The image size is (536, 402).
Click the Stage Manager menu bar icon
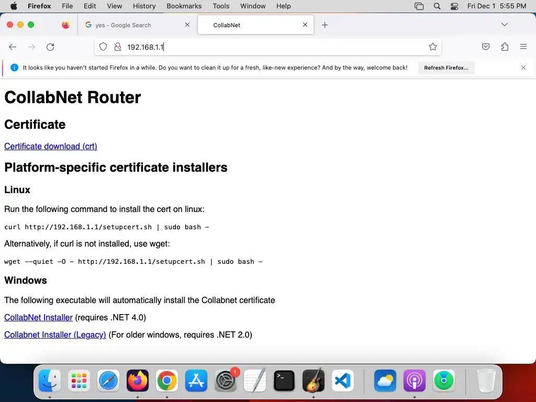click(x=419, y=6)
